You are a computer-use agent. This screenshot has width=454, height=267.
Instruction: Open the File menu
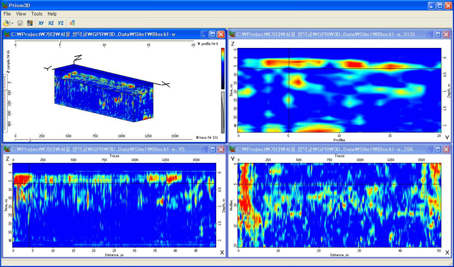[x=7, y=14]
